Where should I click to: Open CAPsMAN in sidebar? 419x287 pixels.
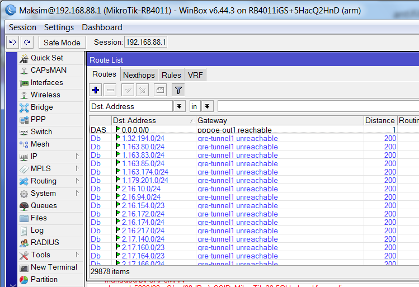coord(51,70)
